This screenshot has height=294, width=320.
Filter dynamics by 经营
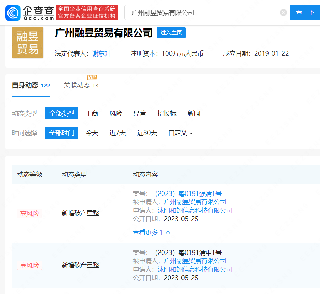(140, 113)
